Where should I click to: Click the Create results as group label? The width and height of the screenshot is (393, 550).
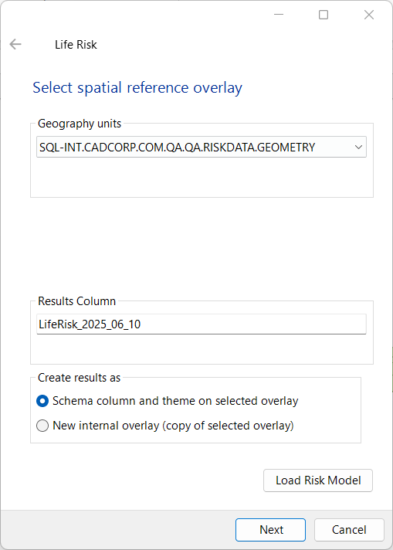(80, 378)
